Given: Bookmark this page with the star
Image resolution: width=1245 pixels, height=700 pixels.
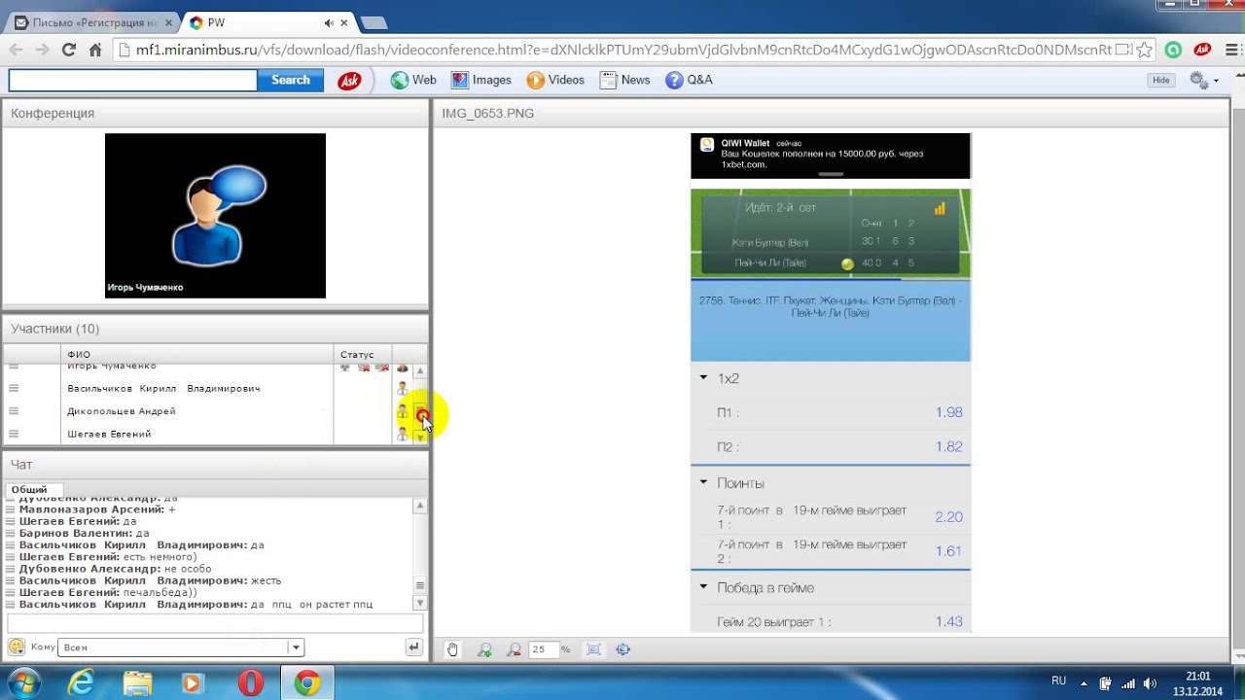Looking at the screenshot, I should pyautogui.click(x=1145, y=50).
